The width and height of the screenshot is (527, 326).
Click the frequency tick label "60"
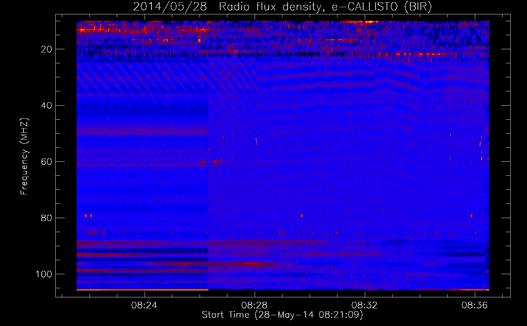[47, 162]
